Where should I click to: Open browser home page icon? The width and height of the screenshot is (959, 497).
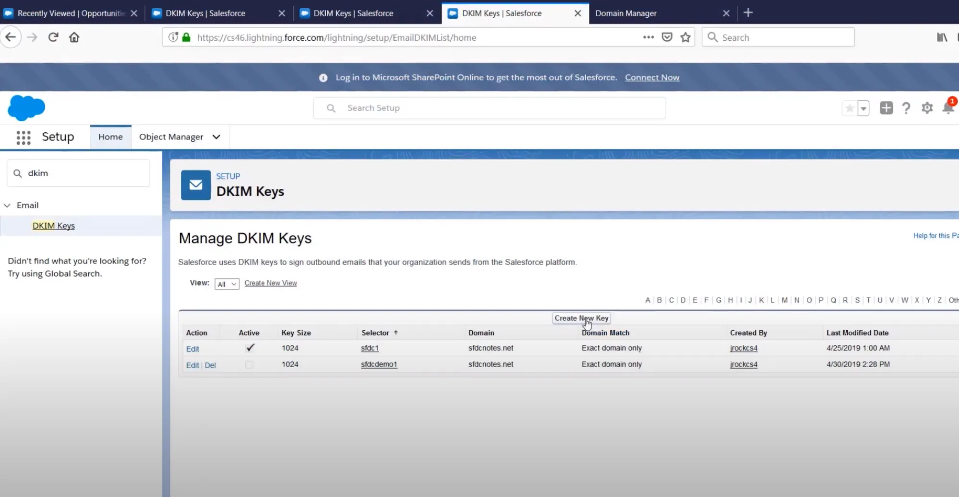click(74, 37)
